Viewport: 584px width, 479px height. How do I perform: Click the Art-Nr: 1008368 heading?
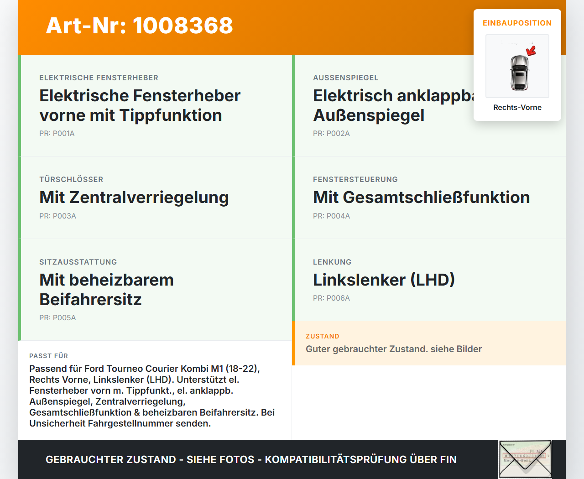tap(139, 26)
